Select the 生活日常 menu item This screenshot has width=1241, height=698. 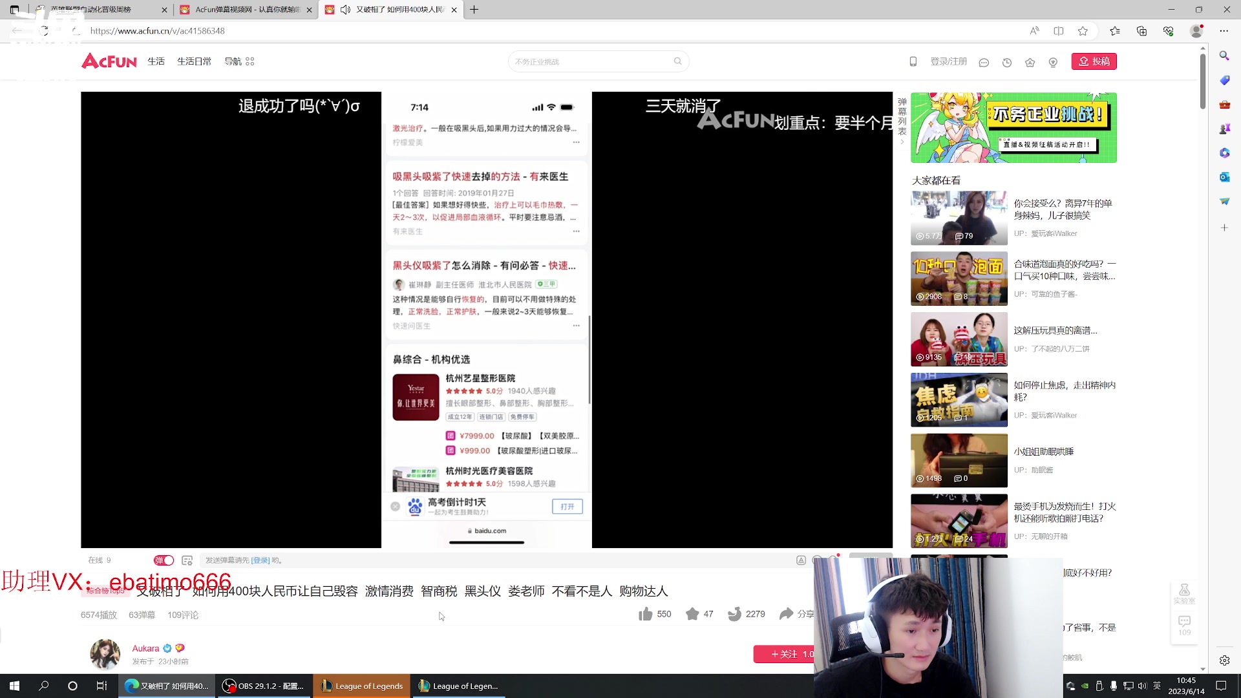(194, 61)
